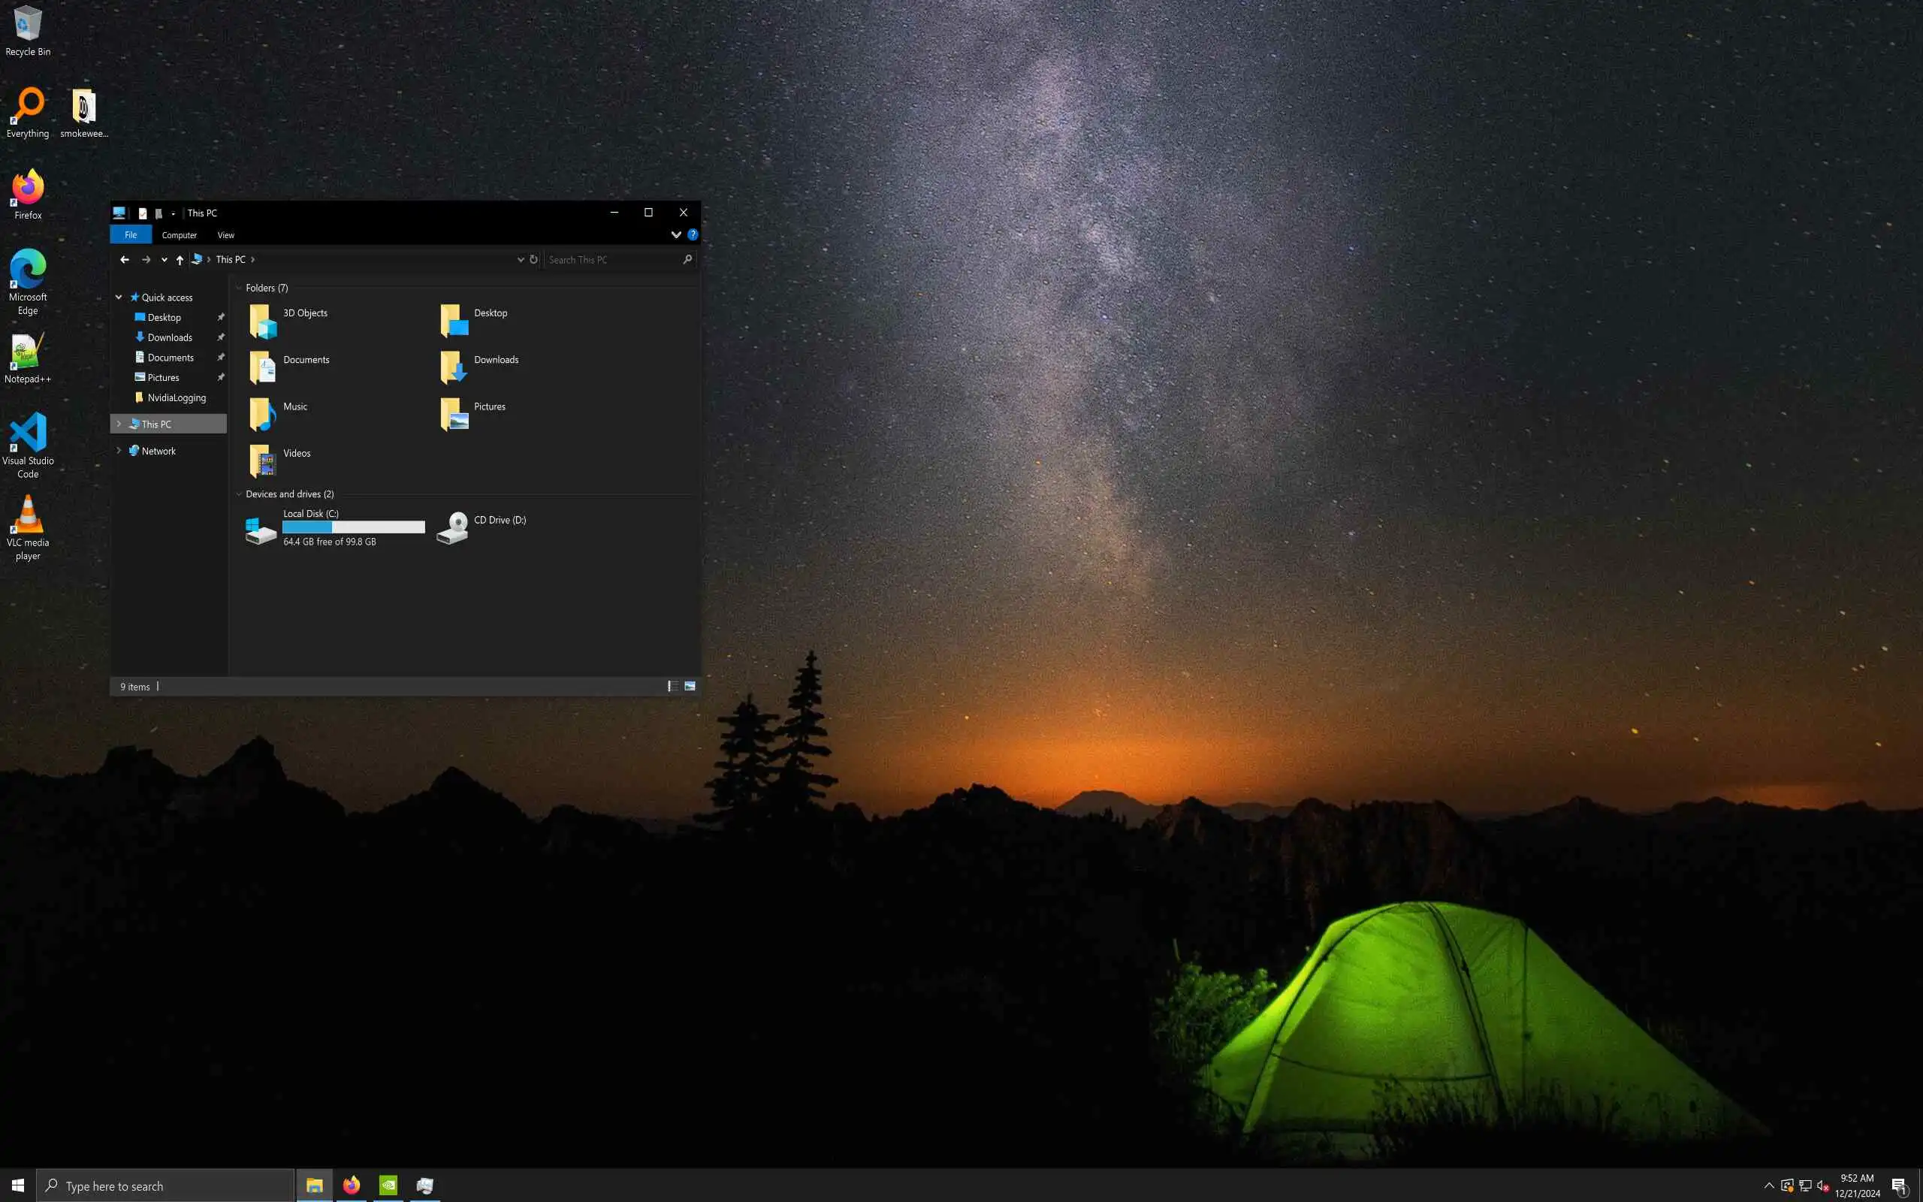Click the File menu button
The height and width of the screenshot is (1202, 1923).
click(x=130, y=234)
